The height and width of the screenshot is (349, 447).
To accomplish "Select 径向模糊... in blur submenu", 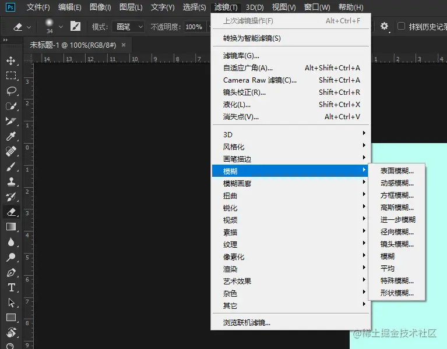I will click(397, 232).
